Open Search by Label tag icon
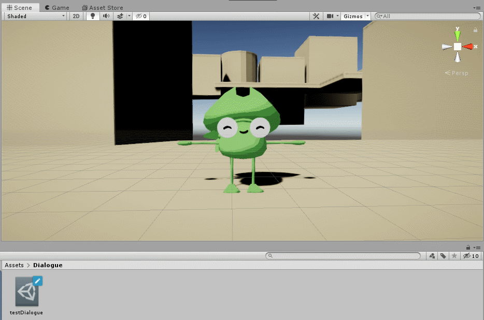 (x=443, y=255)
